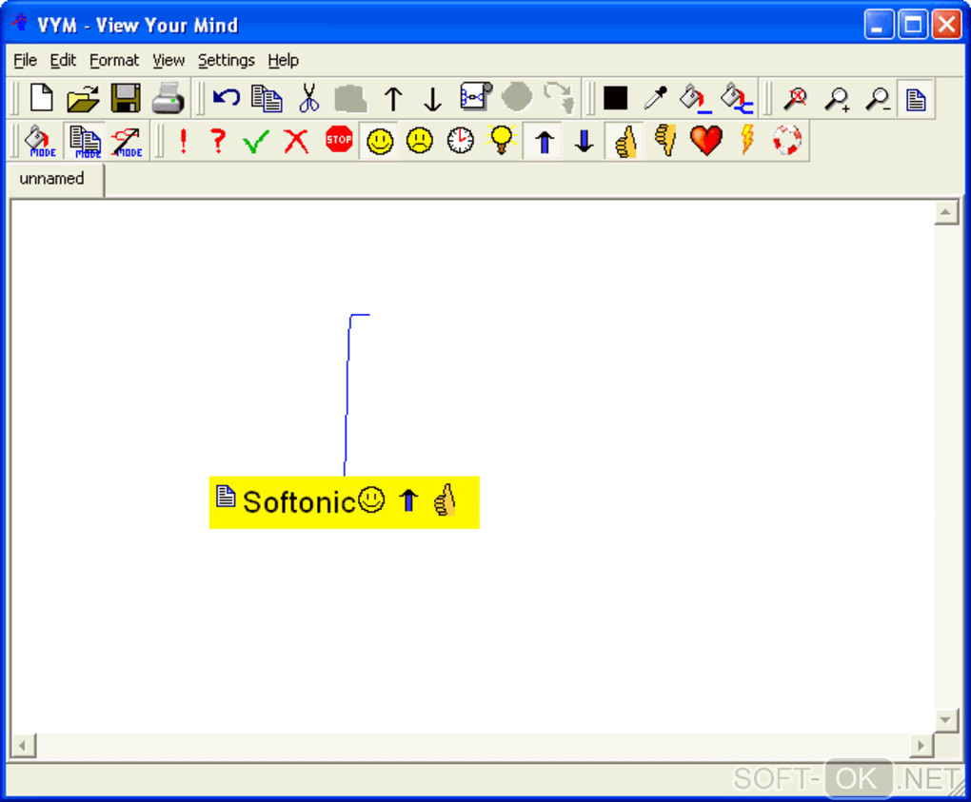Toggle the sad face flag
Viewport: 971px width, 802px height.
[420, 141]
